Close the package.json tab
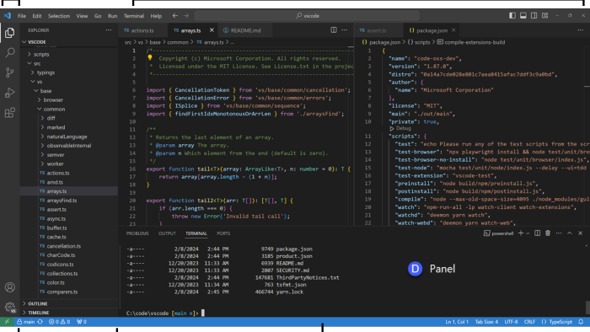 (453, 30)
